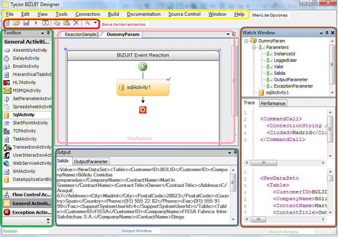The height and width of the screenshot is (237, 338).
Task: Select MSMQActivity in the Toolbox
Action: point(27,90)
